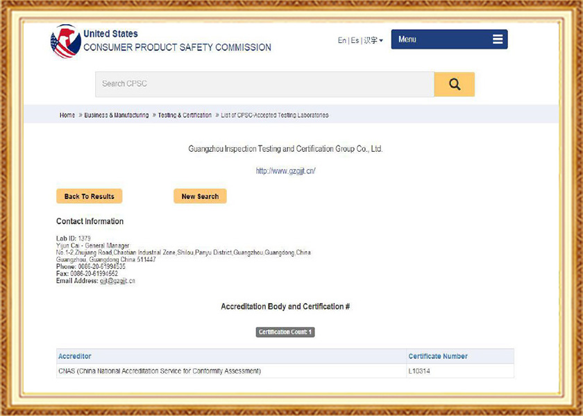Select the CNAS accreditor table cell
Viewport: 583px width, 416px height.
[x=231, y=371]
